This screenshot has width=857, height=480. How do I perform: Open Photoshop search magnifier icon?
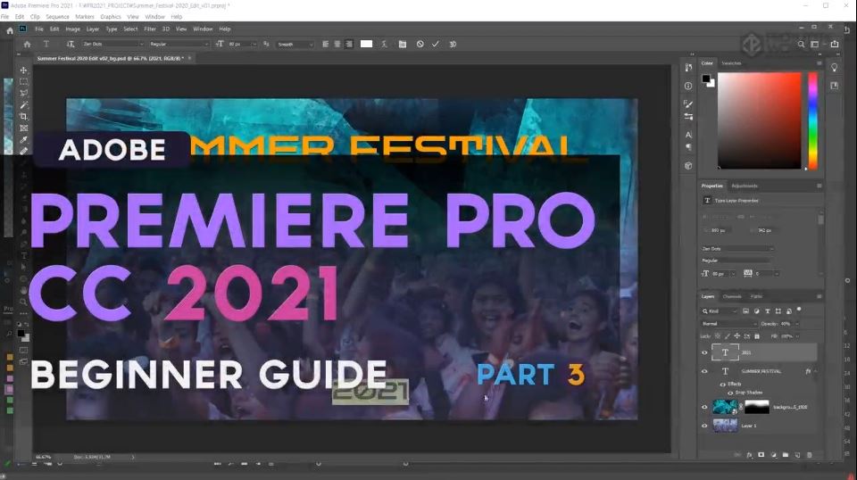point(801,45)
